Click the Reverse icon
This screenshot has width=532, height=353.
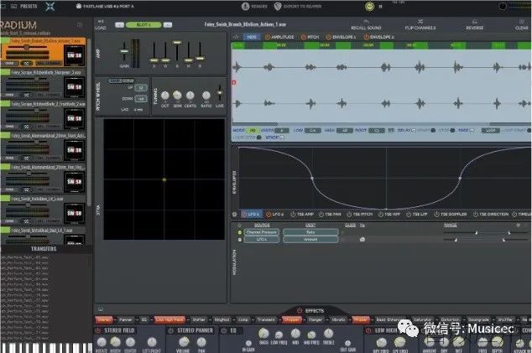point(475,21)
